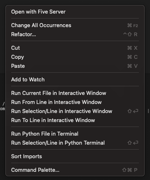The image size is (150, 180).
Task: Open Command Palette... from the menu
Action: coord(75,170)
